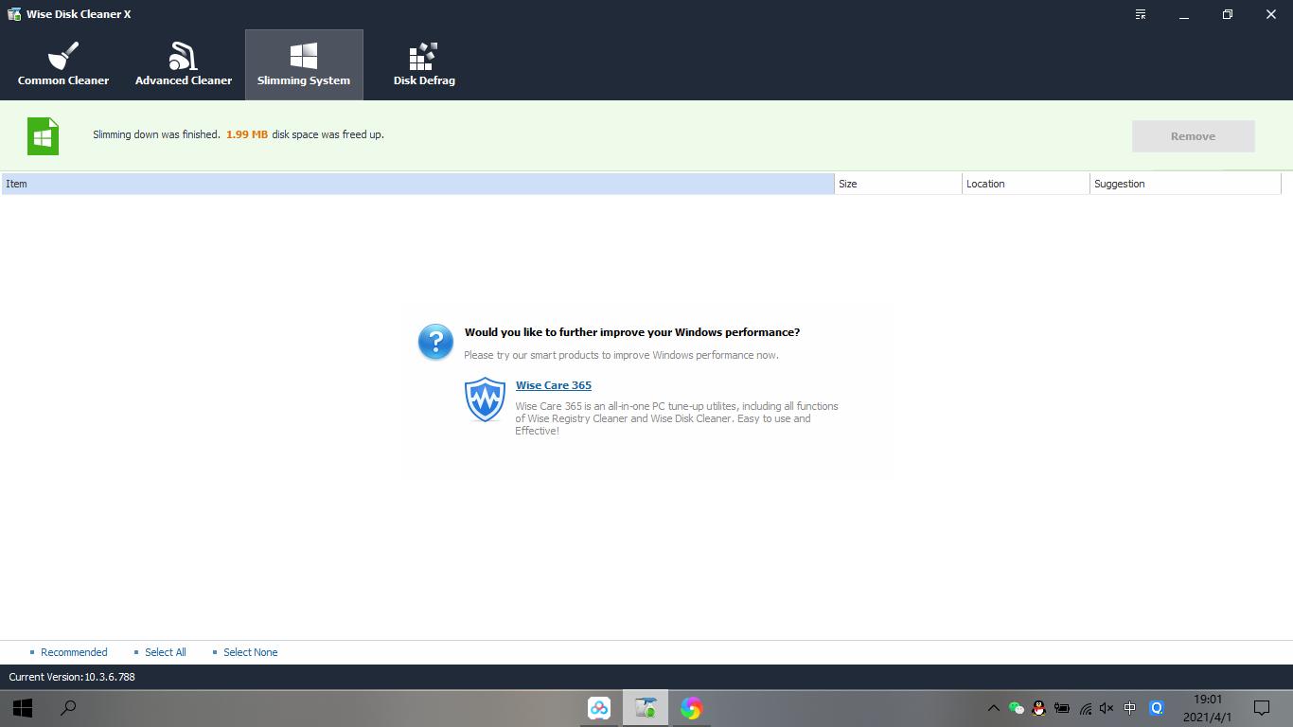Open the Windows notification center

[1262, 708]
